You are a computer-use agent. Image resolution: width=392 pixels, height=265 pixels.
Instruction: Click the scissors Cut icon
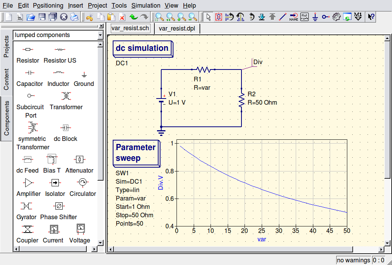(x=89, y=17)
